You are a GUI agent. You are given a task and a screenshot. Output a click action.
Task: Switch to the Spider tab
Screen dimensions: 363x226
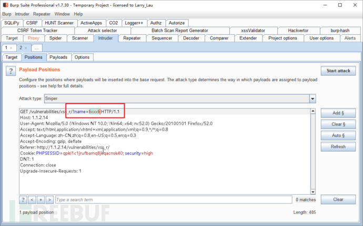(x=55, y=38)
